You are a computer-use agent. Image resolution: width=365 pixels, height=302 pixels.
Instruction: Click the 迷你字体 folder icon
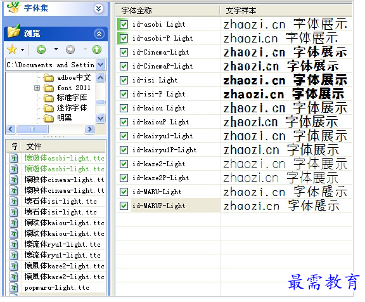[48, 108]
